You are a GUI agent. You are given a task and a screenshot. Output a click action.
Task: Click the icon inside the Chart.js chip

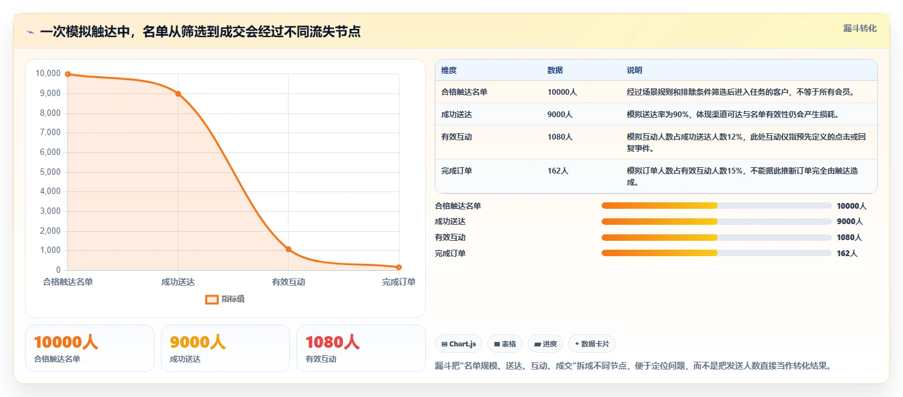pyautogui.click(x=444, y=344)
